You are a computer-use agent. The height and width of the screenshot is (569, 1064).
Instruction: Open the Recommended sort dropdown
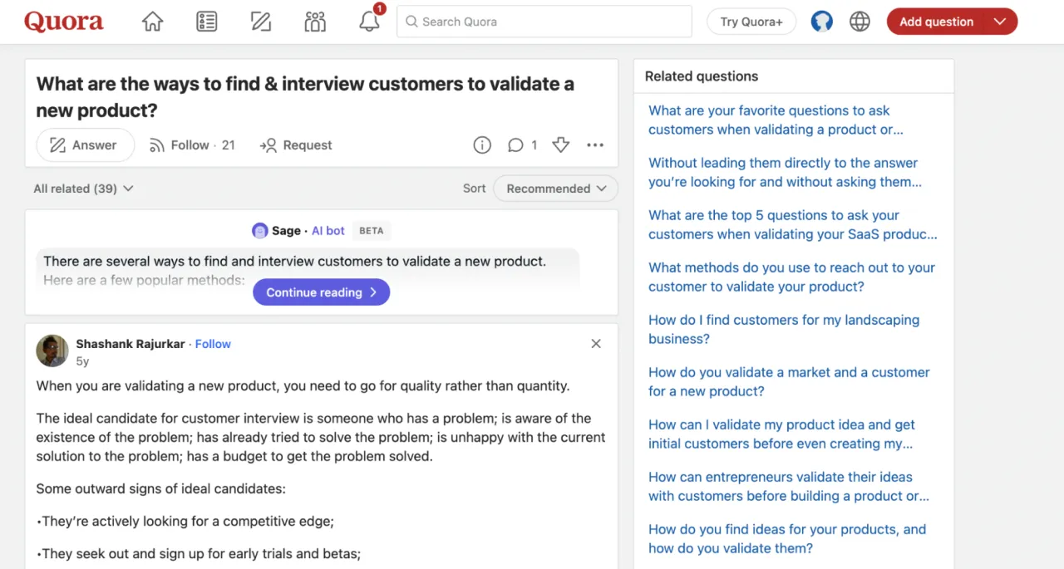coord(555,189)
